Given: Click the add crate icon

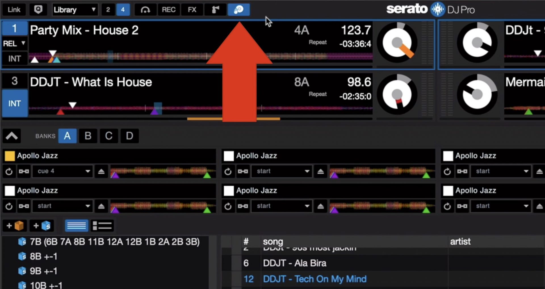Looking at the screenshot, I should 15,226.
